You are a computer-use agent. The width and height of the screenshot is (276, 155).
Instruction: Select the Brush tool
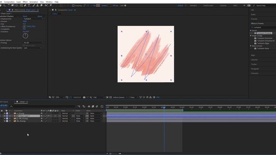[x=34, y=6]
